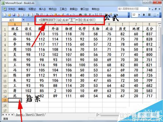This screenshot has width=163, height=122.
Task: Open the 插入(I) menu
Action: tap(42, 9)
